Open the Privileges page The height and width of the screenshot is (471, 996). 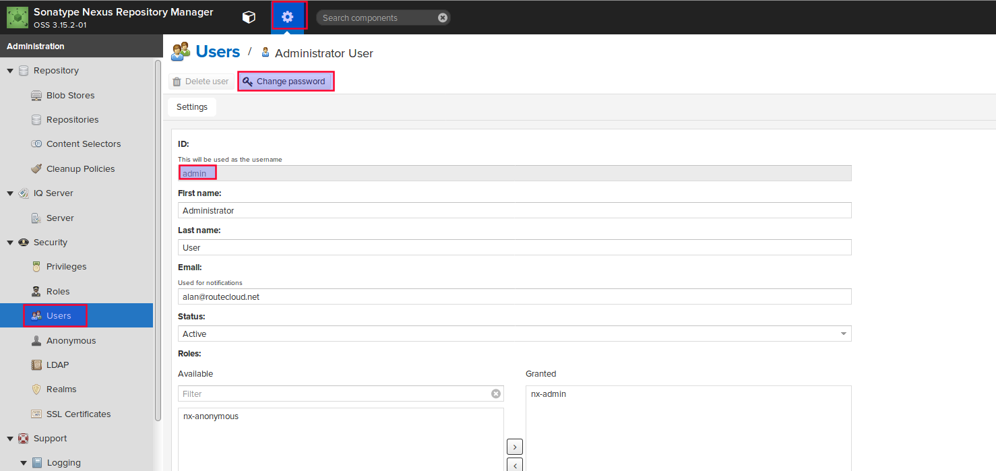pyautogui.click(x=67, y=267)
